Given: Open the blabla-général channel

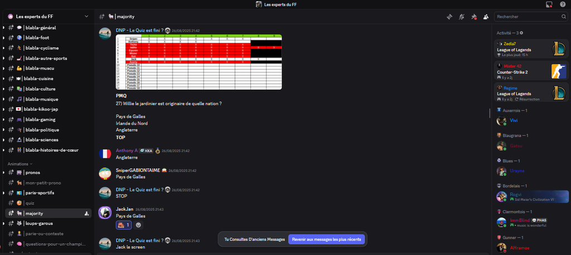Looking at the screenshot, I should pos(40,28).
